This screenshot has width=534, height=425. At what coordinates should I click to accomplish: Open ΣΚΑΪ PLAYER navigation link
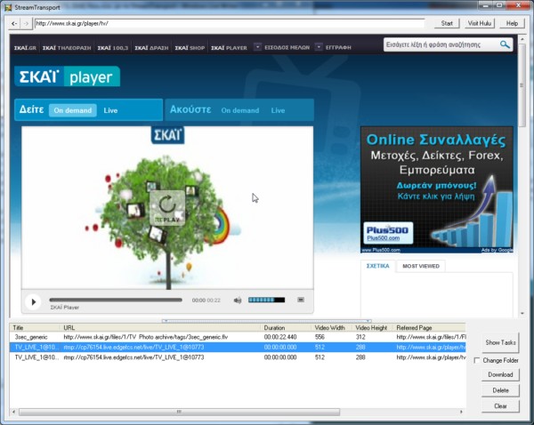(229, 48)
